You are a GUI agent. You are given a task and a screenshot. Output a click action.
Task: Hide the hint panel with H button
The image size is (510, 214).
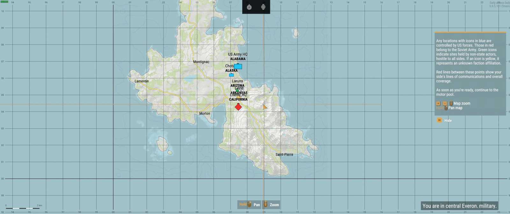pyautogui.click(x=440, y=120)
